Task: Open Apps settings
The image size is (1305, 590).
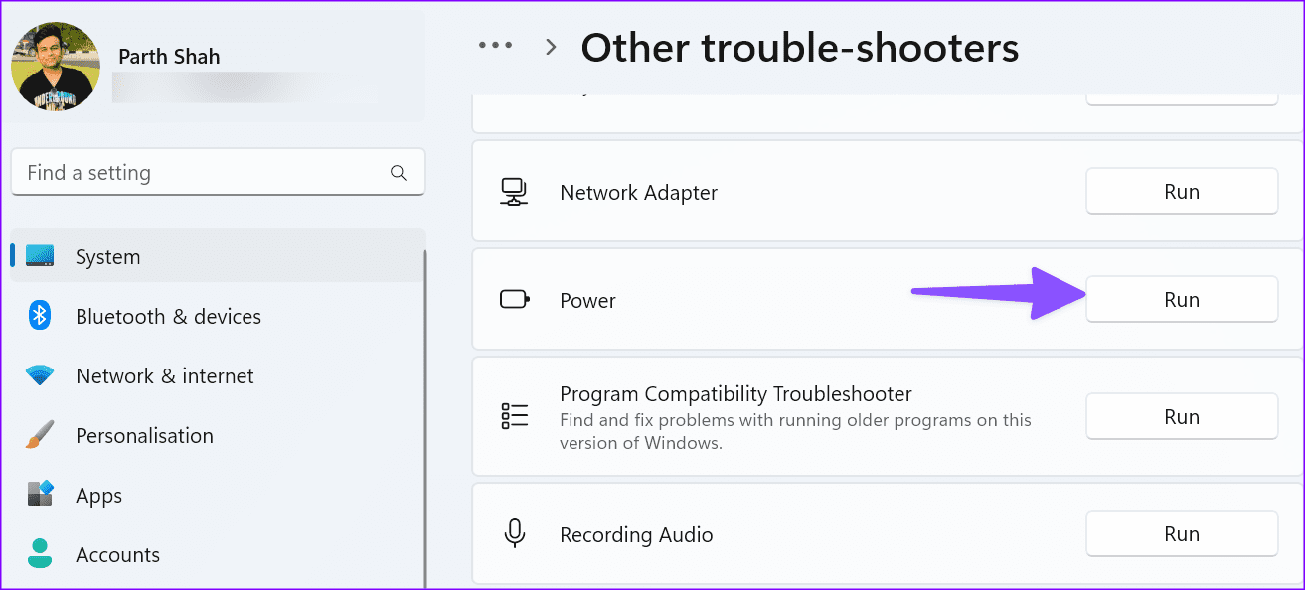Action: (x=218, y=495)
